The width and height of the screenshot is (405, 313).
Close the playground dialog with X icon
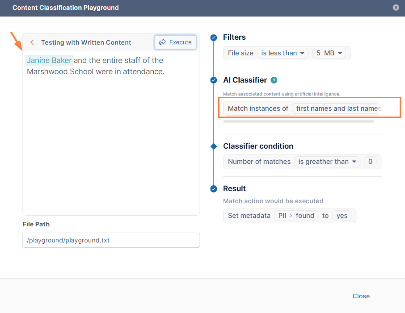click(396, 8)
